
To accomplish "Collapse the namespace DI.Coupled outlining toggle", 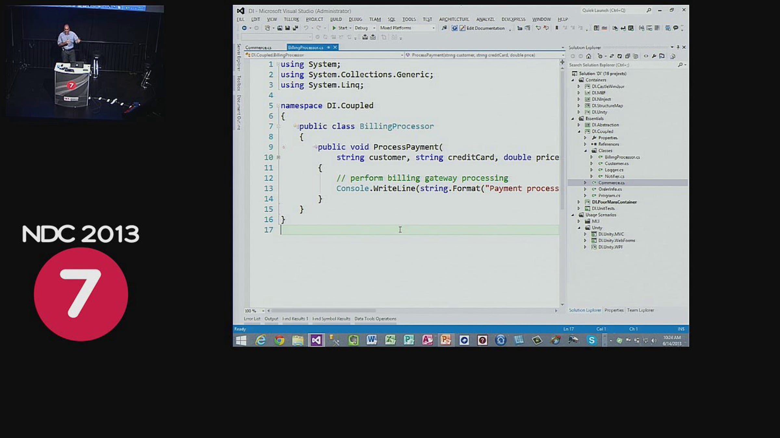I will pyautogui.click(x=279, y=105).
